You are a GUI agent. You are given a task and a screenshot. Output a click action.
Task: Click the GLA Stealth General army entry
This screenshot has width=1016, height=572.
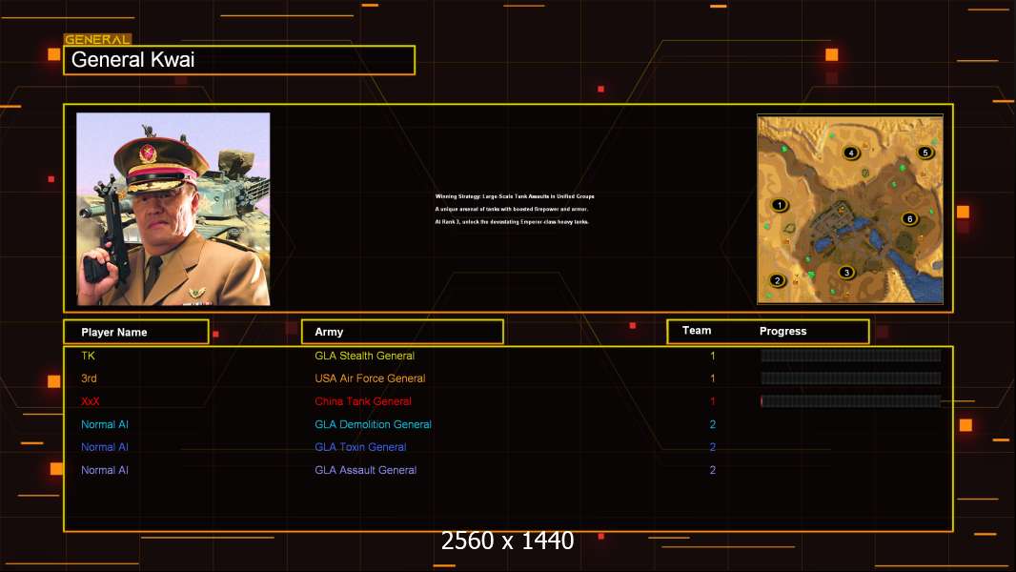click(364, 356)
